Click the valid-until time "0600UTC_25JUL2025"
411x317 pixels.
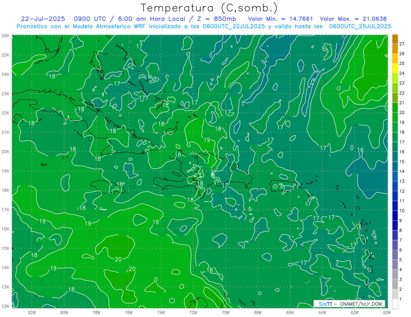[x=360, y=26]
